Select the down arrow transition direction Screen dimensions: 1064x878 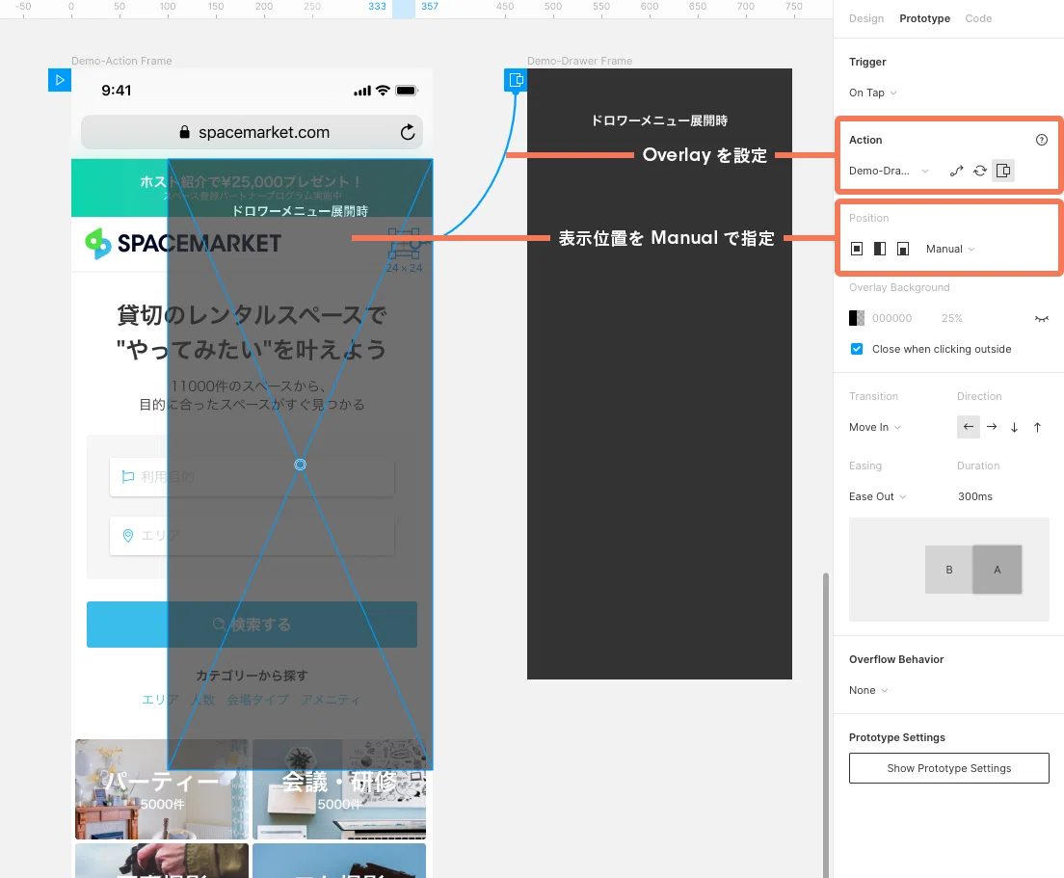coord(1015,427)
